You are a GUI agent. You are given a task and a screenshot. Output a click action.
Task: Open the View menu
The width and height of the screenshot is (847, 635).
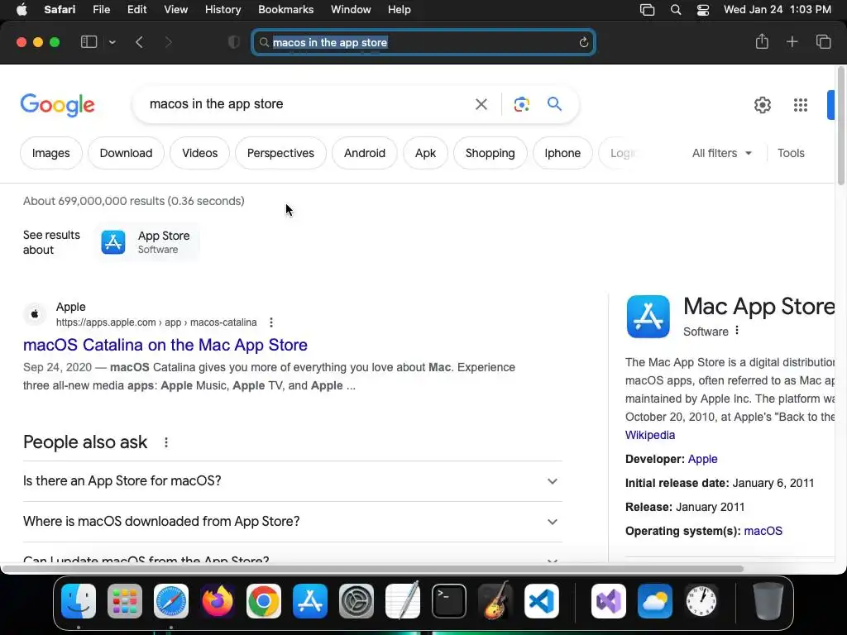point(175,10)
